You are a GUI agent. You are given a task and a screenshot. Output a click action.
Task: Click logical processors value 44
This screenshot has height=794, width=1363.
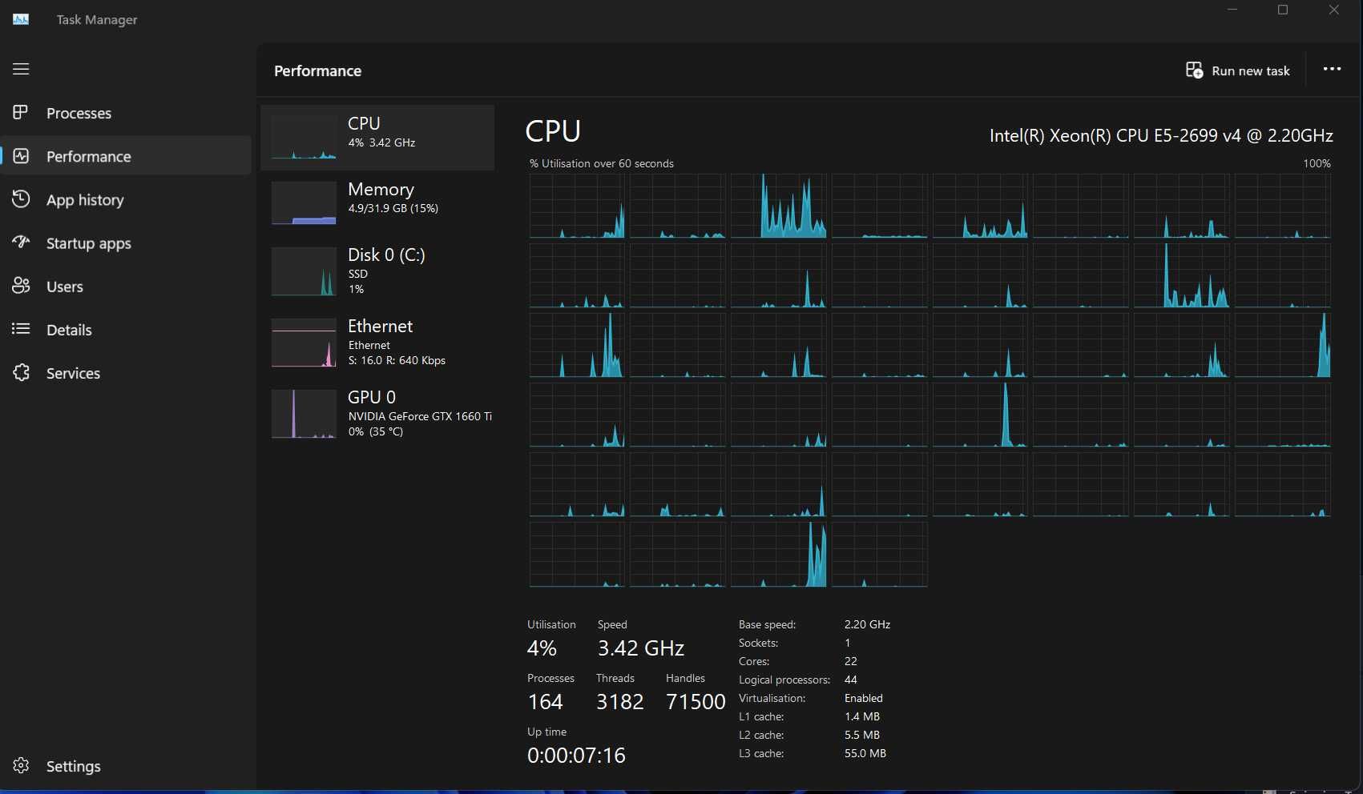coord(851,680)
